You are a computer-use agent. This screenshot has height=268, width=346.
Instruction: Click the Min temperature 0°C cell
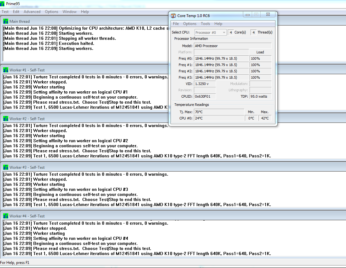point(251,118)
